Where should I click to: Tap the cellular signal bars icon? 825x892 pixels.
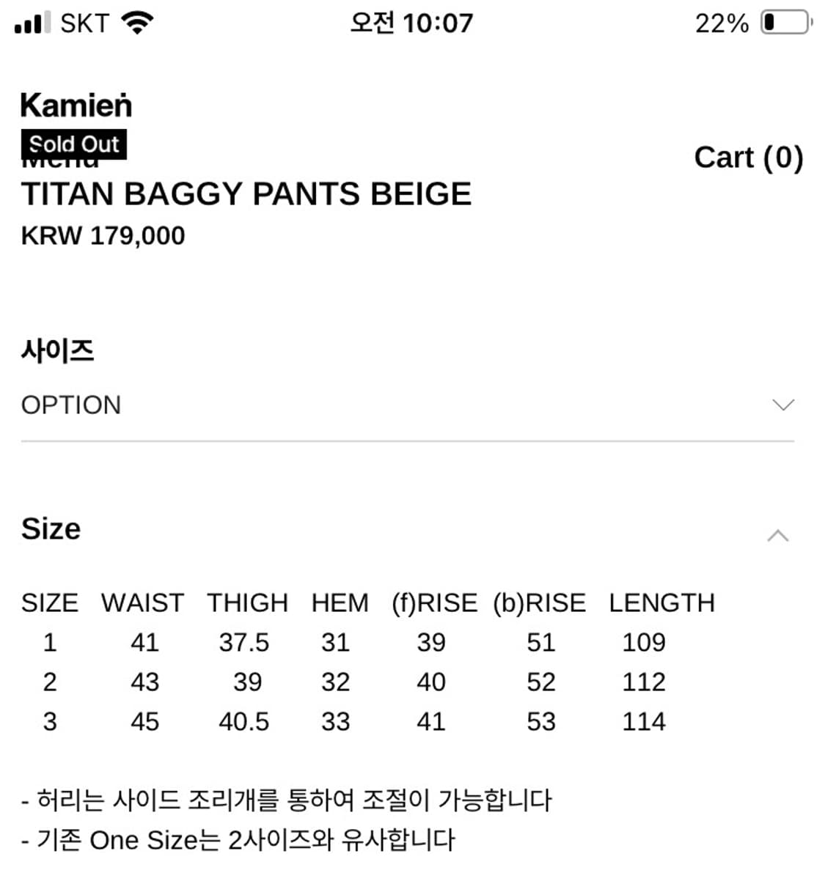[x=32, y=23]
